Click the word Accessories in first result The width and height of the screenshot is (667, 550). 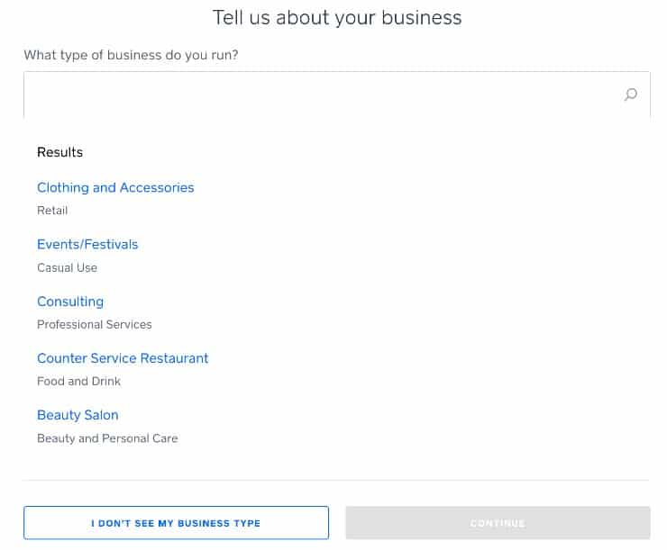(157, 187)
